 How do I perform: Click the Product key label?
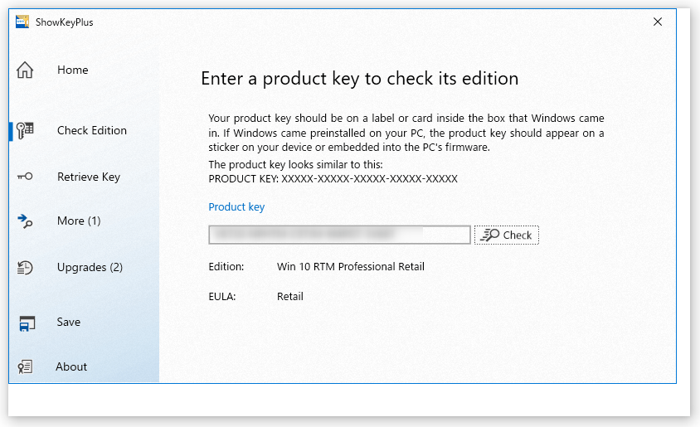pyautogui.click(x=236, y=207)
